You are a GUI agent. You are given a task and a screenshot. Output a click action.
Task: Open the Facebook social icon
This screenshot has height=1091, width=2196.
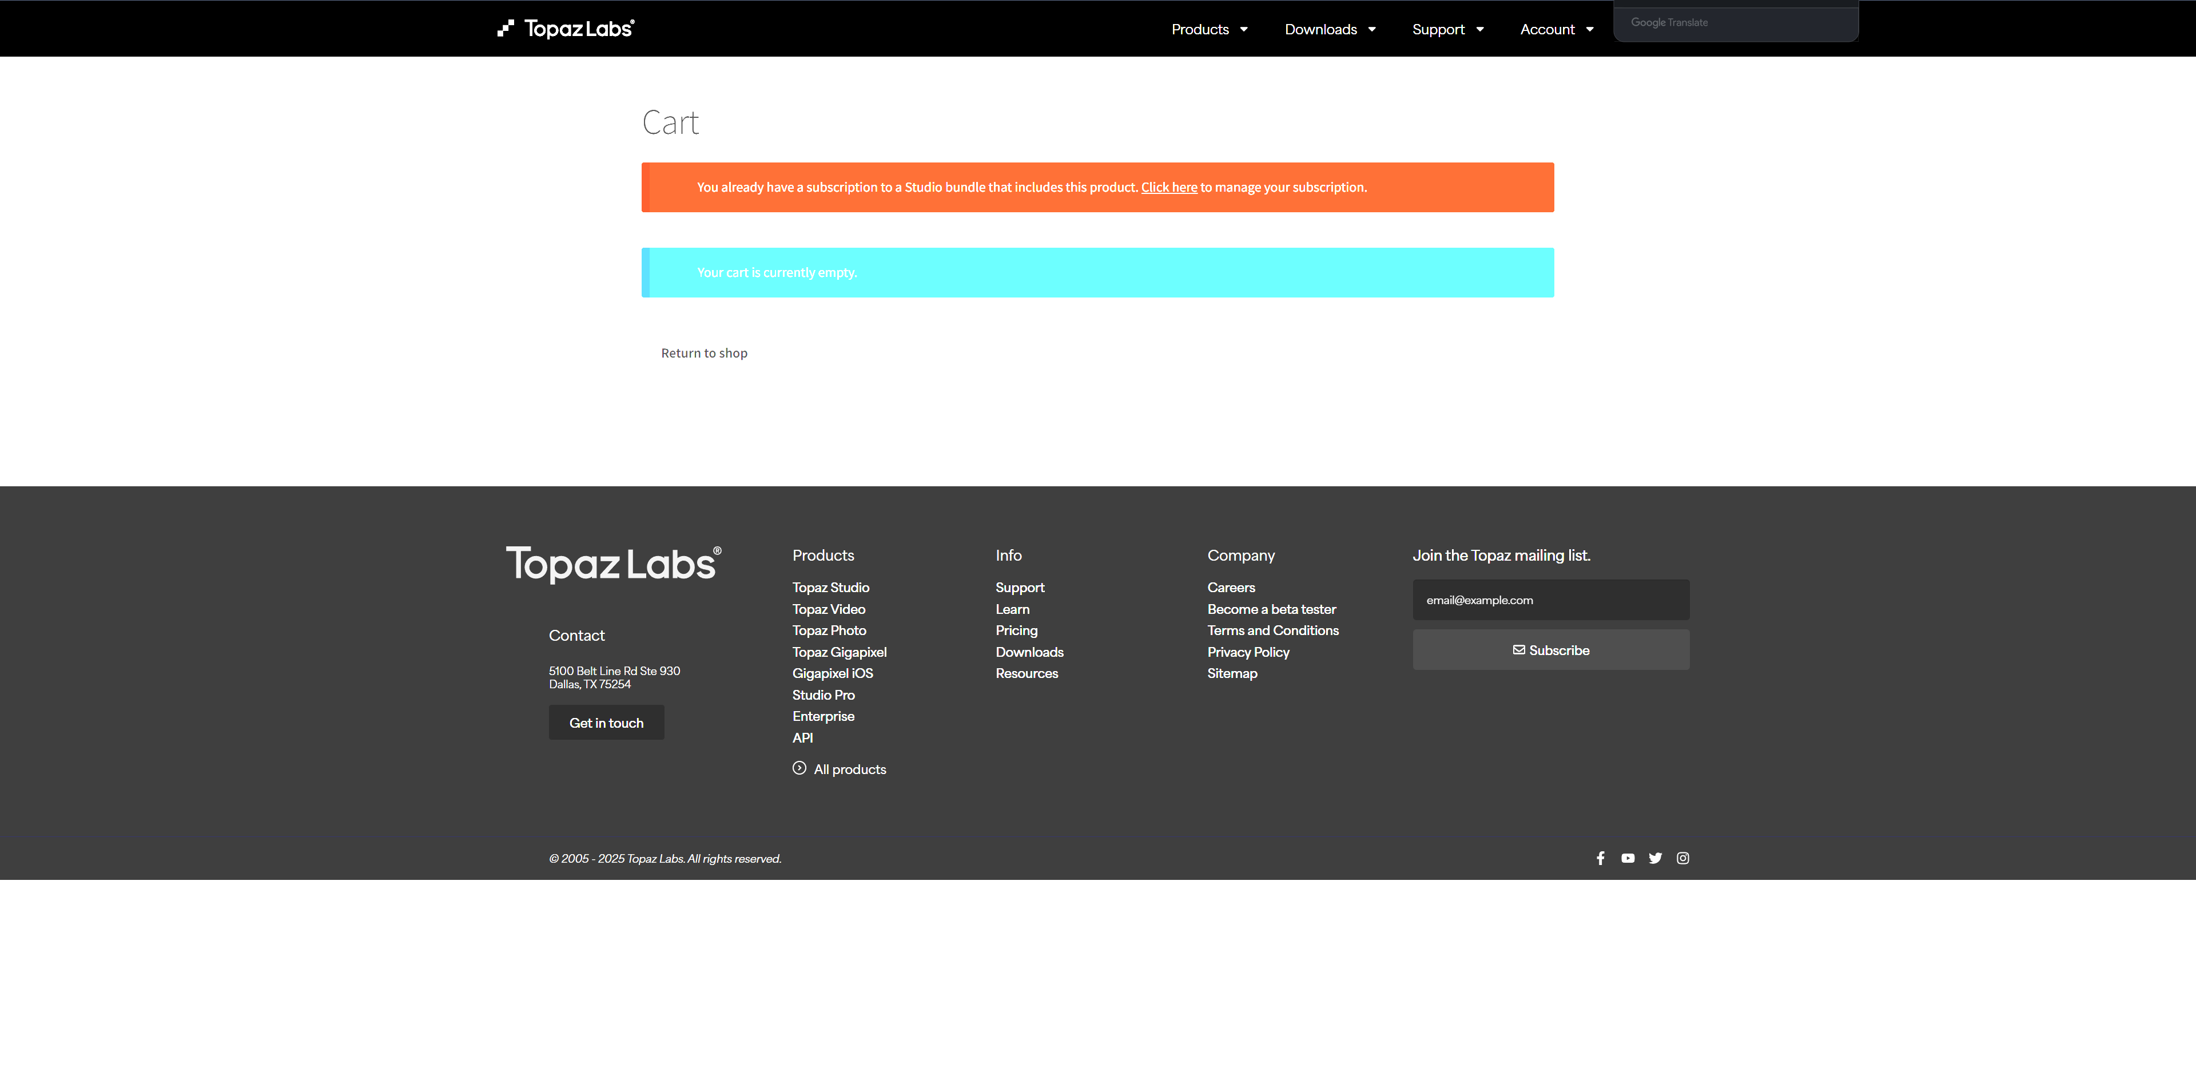coord(1600,858)
